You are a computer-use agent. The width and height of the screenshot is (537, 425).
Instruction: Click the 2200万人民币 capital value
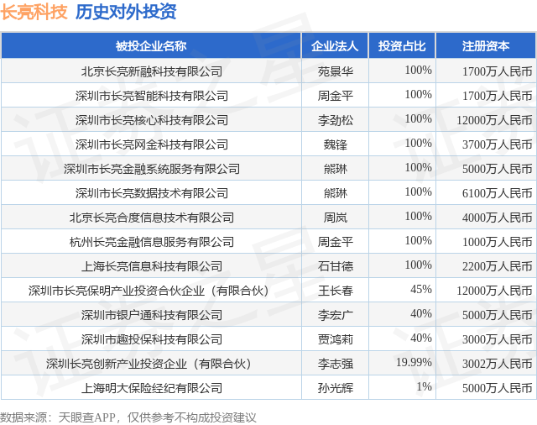click(497, 266)
